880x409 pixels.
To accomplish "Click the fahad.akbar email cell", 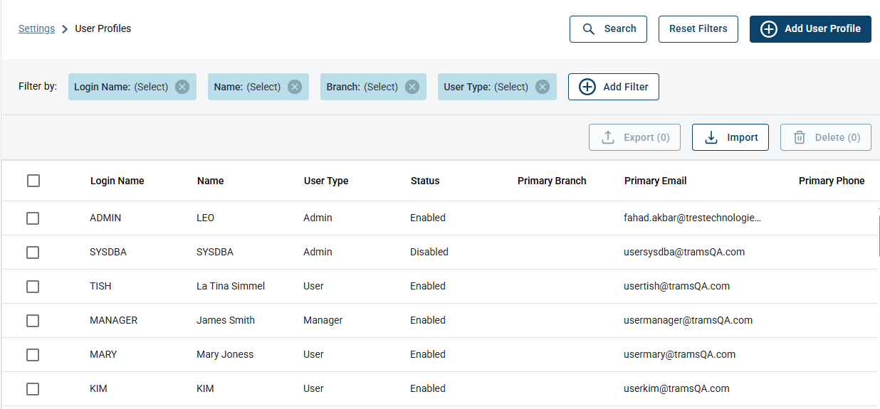I will click(693, 218).
